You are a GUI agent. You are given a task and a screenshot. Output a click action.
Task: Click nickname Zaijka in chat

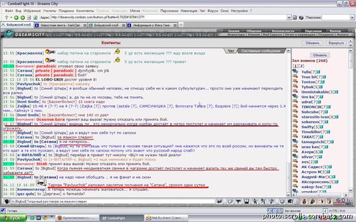coord(24,106)
